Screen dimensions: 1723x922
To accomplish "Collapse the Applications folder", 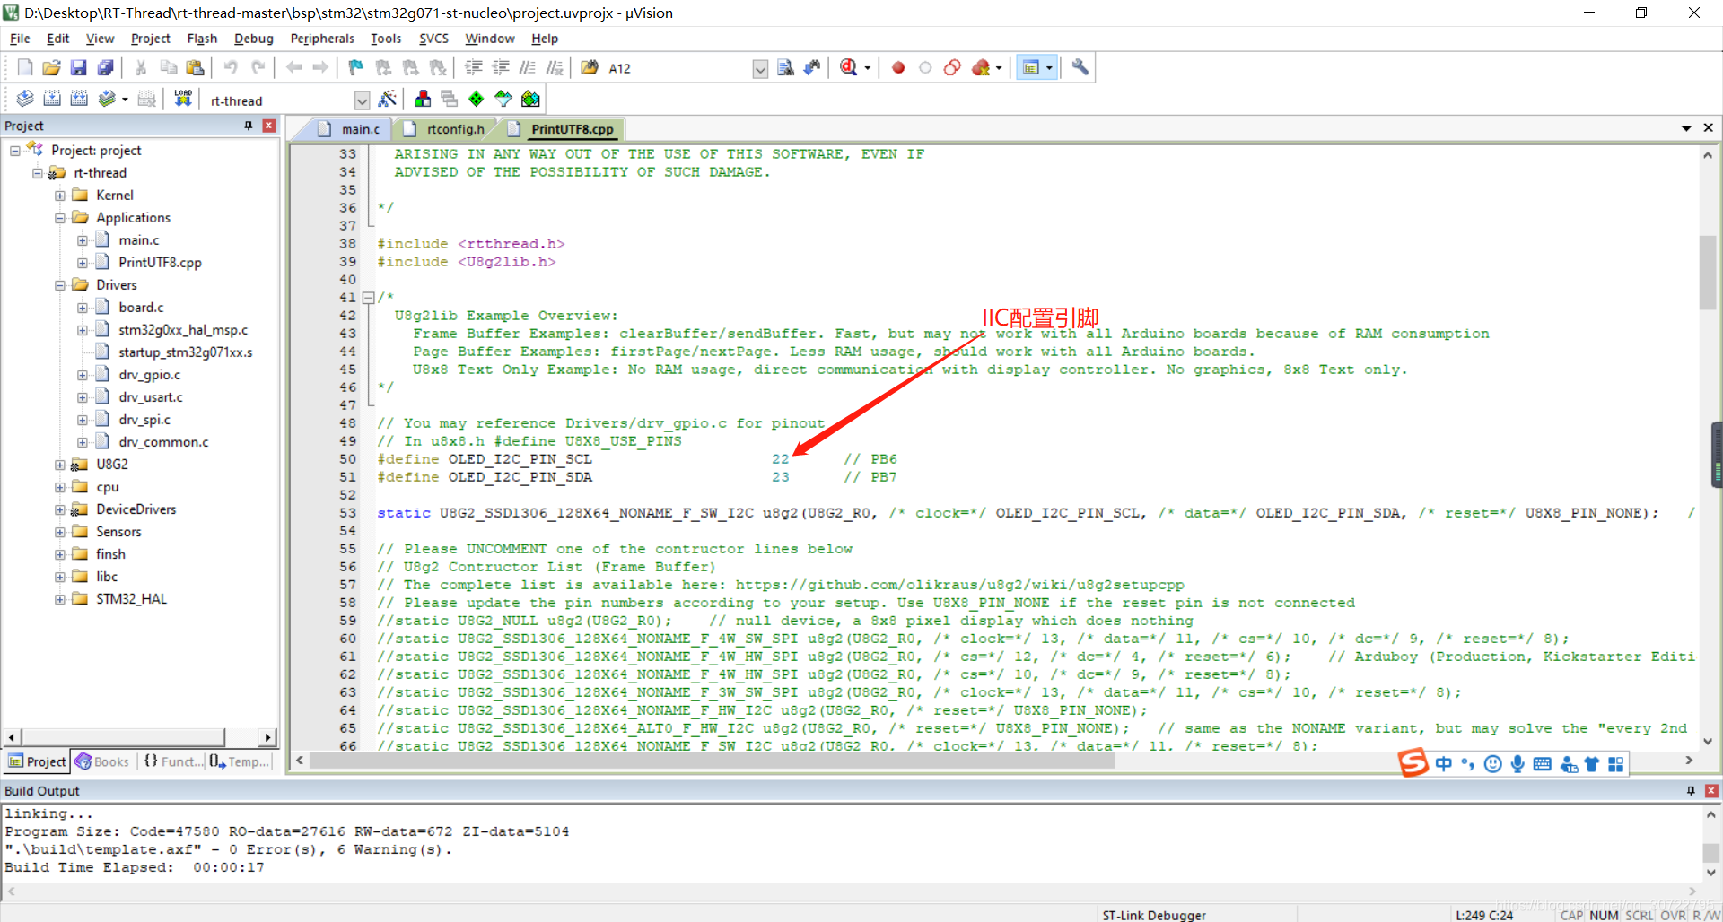I will click(60, 218).
